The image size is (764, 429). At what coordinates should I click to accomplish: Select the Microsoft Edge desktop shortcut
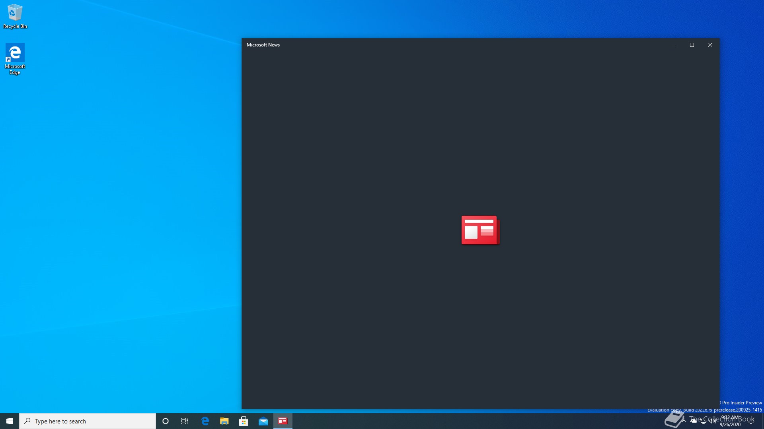pyautogui.click(x=15, y=58)
